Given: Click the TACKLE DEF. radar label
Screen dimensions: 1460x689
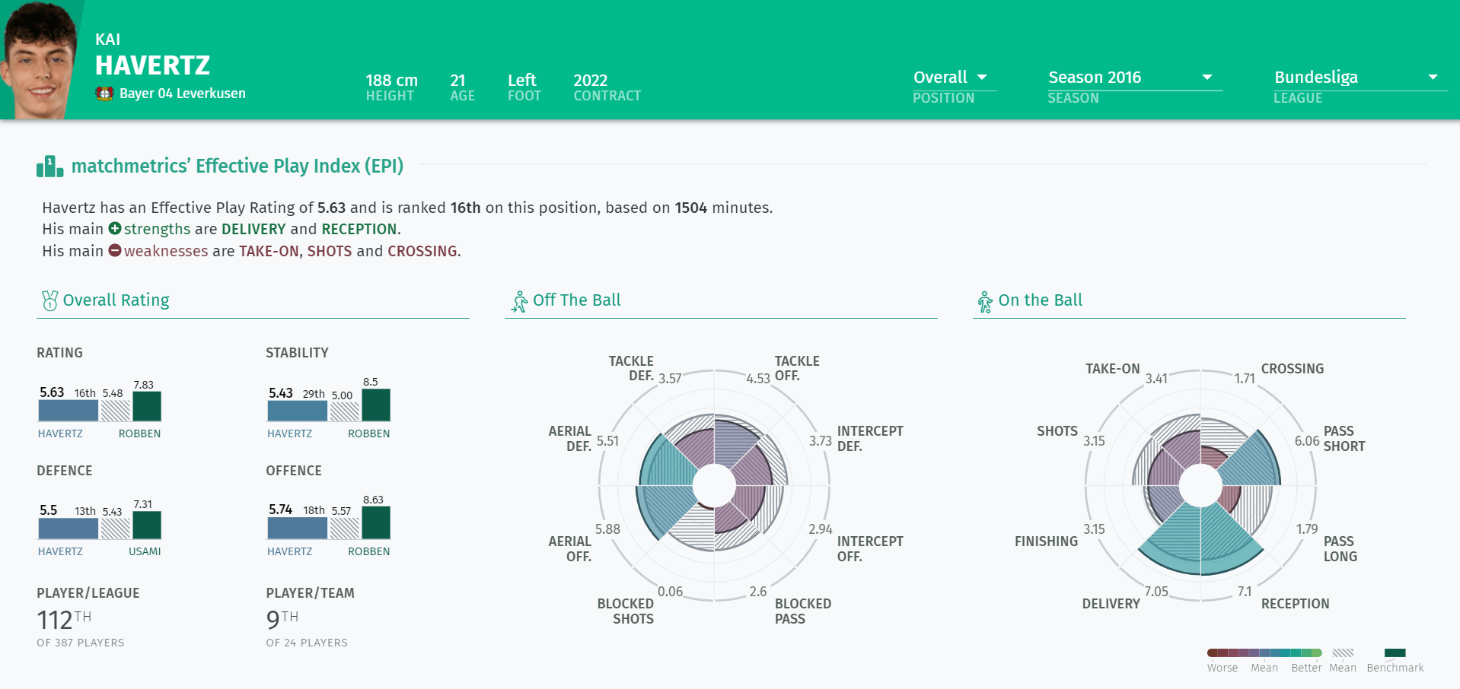Looking at the screenshot, I should click(631, 368).
